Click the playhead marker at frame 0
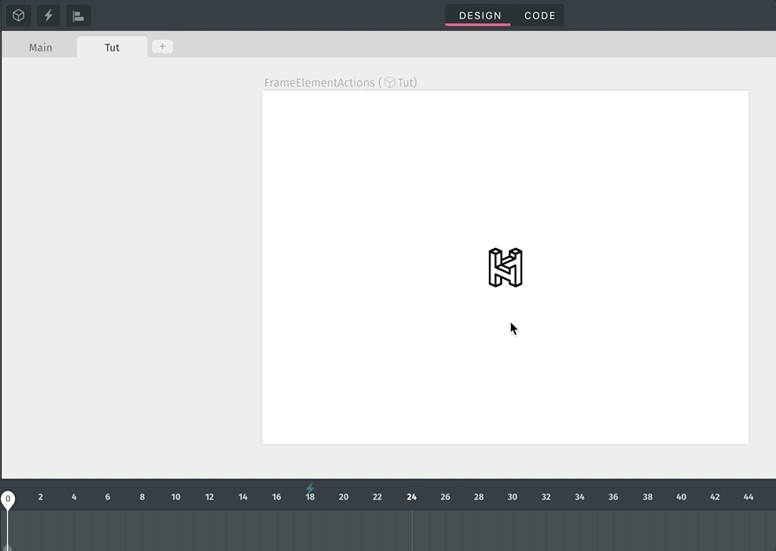The width and height of the screenshot is (776, 551). pyautogui.click(x=8, y=500)
